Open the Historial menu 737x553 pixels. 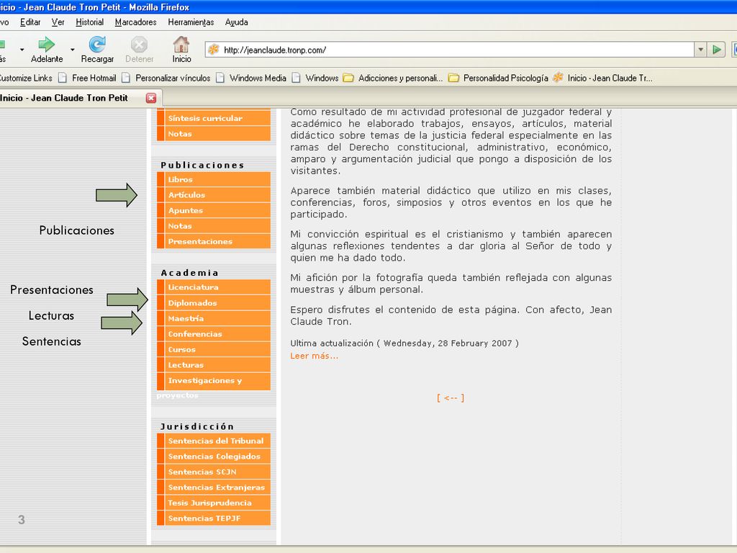89,22
